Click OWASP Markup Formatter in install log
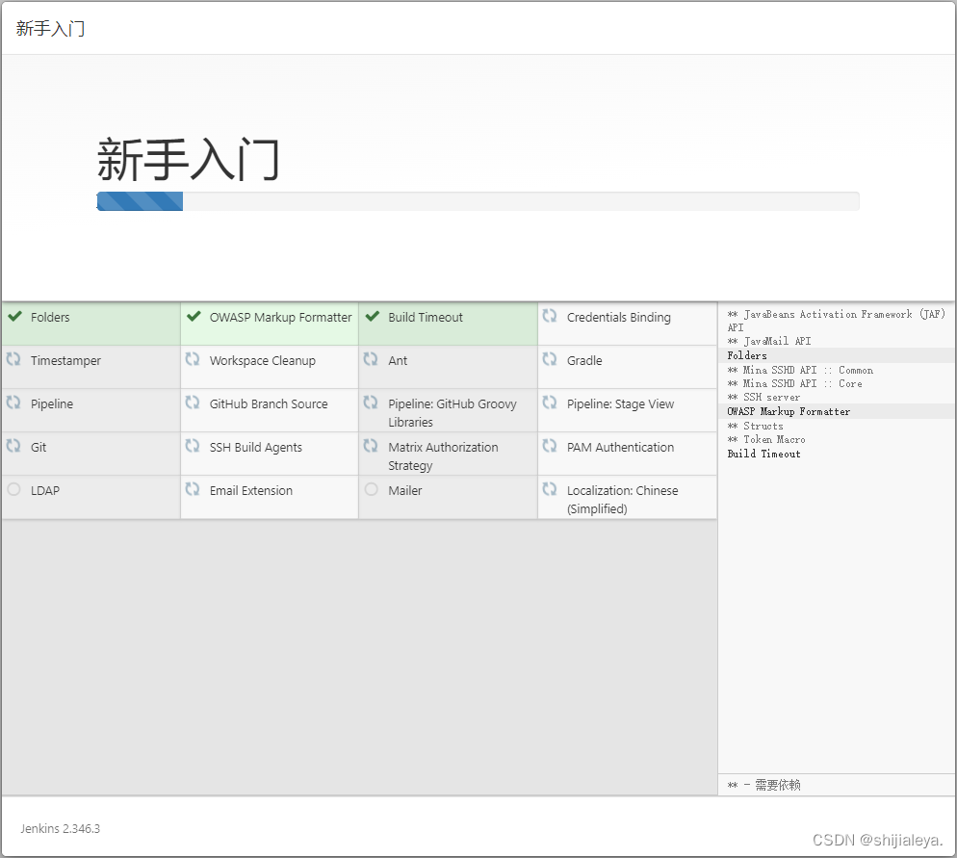 [789, 411]
